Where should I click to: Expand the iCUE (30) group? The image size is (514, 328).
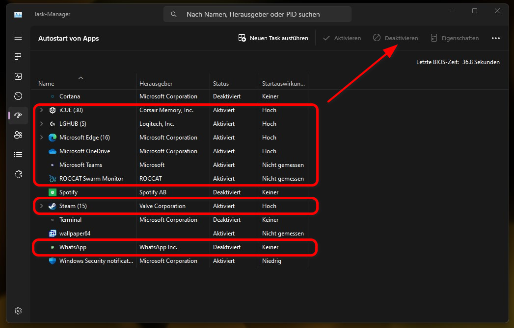point(42,110)
